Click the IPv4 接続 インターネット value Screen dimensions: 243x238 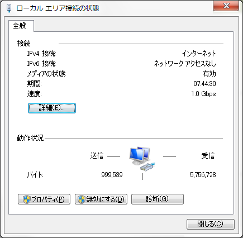point(199,54)
